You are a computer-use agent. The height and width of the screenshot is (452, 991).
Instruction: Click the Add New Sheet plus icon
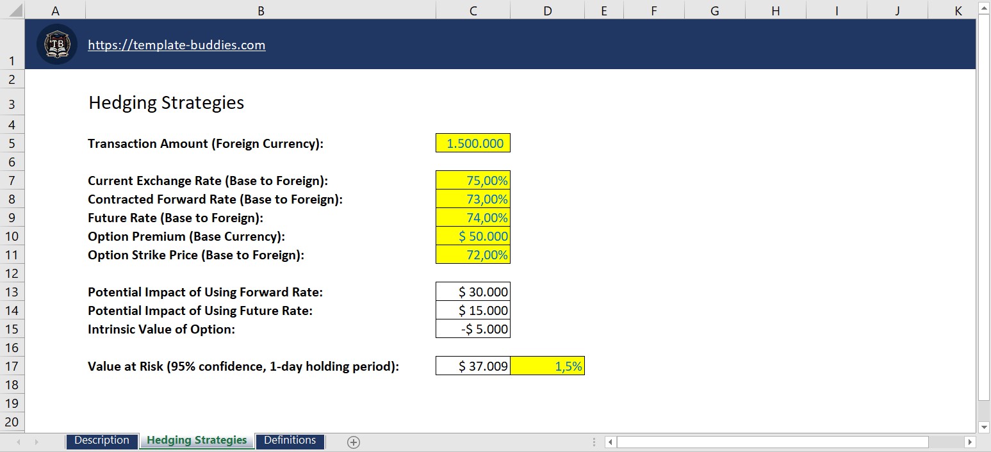click(353, 442)
